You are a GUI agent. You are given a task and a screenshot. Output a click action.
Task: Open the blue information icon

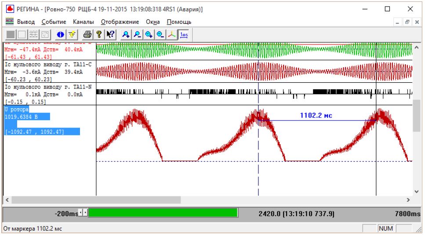[61, 35]
